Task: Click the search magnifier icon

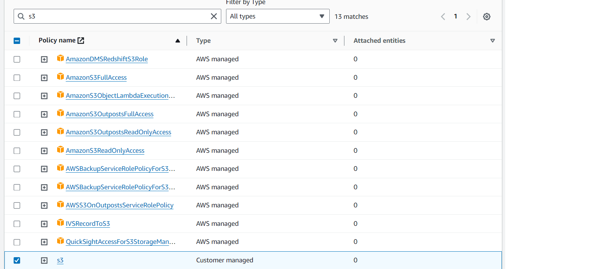Action: point(21,16)
